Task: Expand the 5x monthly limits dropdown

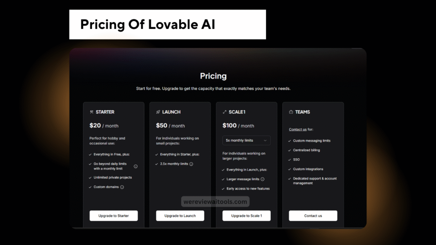Action: (247, 140)
